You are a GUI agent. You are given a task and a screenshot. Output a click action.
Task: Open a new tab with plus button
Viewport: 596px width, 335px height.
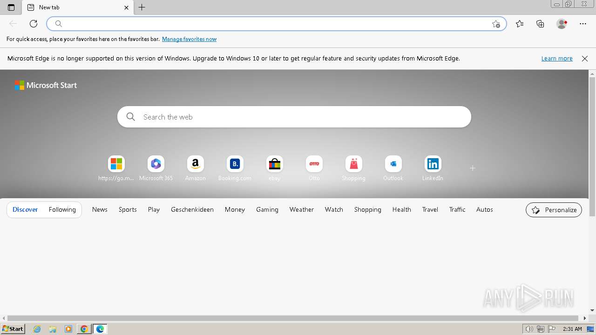click(142, 7)
